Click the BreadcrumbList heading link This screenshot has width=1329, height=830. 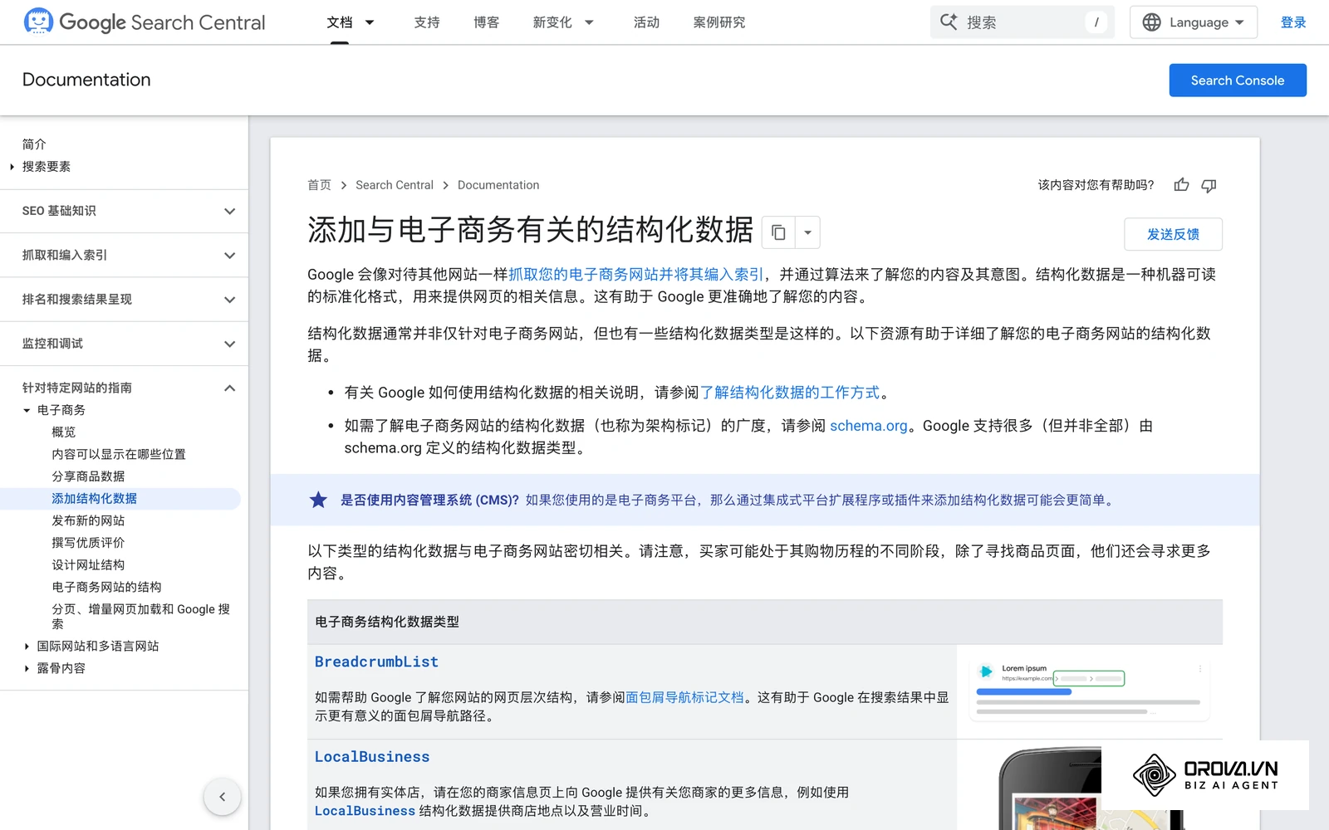(376, 662)
